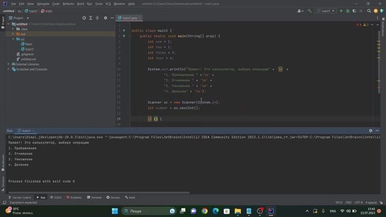386x217 pixels.
Task: Run main1 with coverage icon
Action: tap(354, 11)
